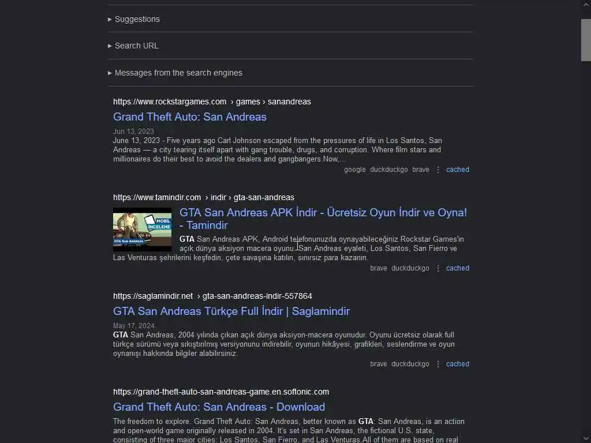
Task: Click the duckduckgo tag on Rockstar result
Action: (x=388, y=170)
